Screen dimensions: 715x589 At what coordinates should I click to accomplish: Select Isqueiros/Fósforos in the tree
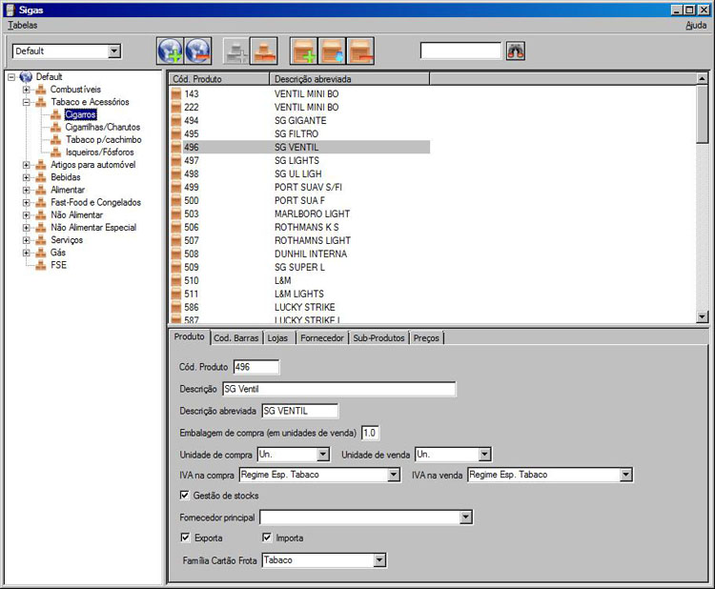pos(100,152)
